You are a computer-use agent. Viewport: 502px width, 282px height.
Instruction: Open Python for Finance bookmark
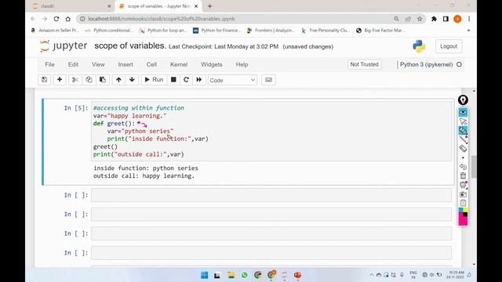(216, 31)
